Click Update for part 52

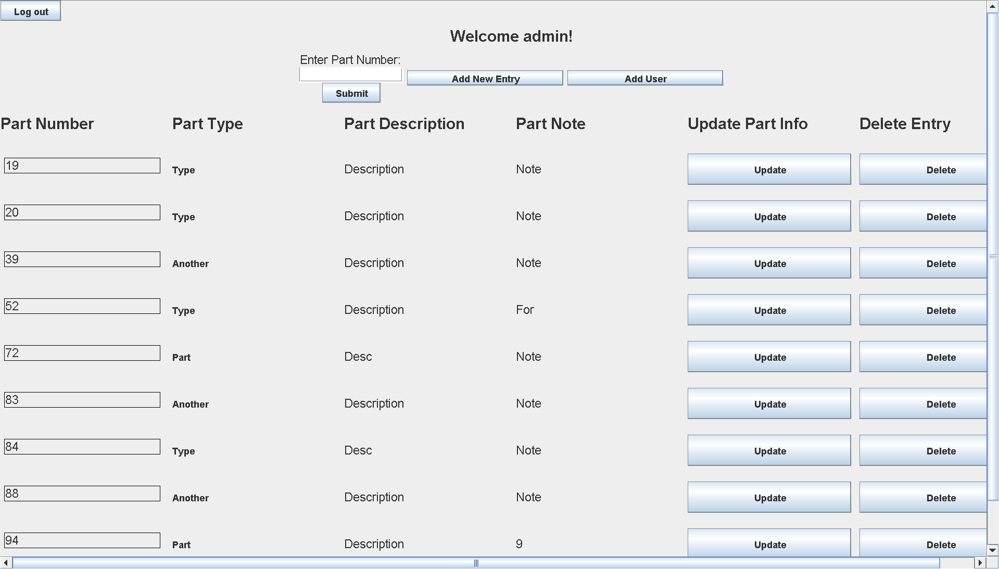769,310
